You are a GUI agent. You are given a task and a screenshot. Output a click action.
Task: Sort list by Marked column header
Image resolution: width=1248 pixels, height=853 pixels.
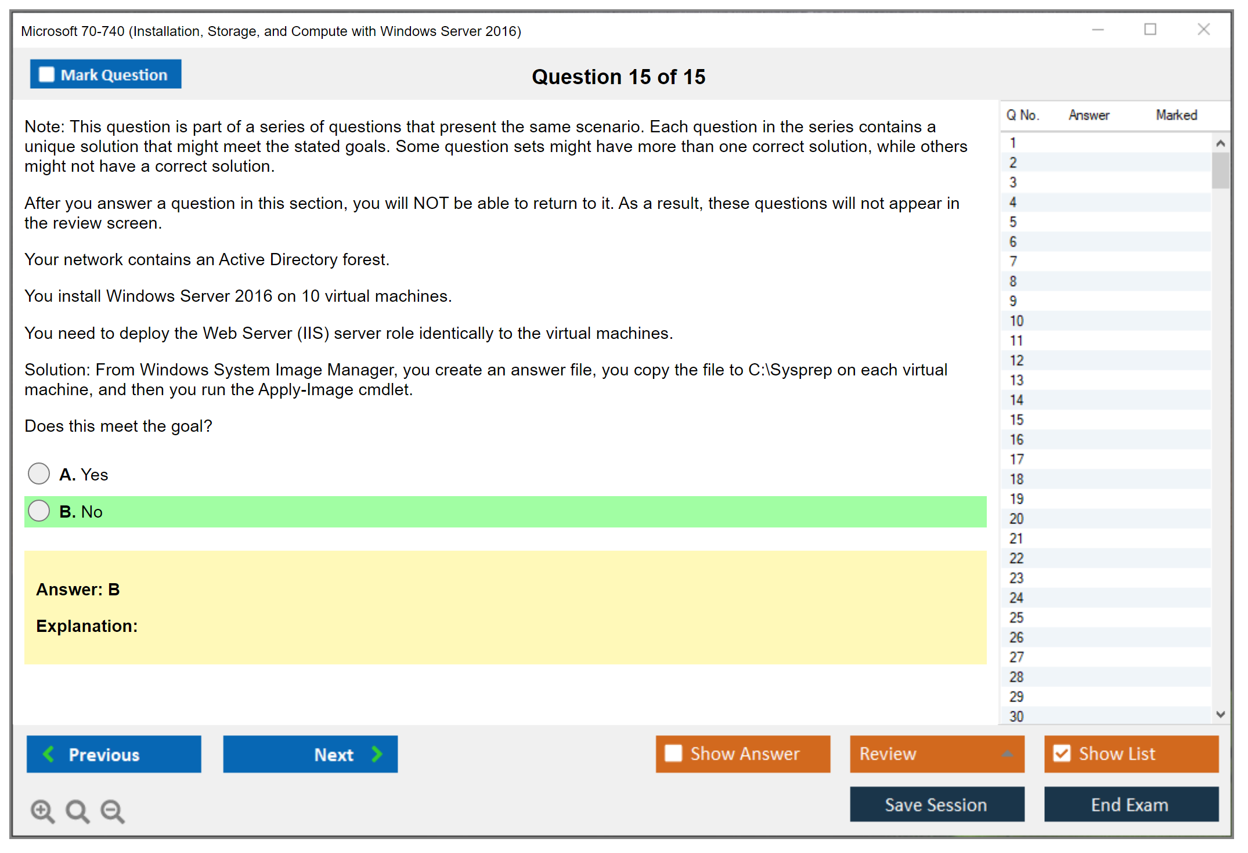(1176, 115)
